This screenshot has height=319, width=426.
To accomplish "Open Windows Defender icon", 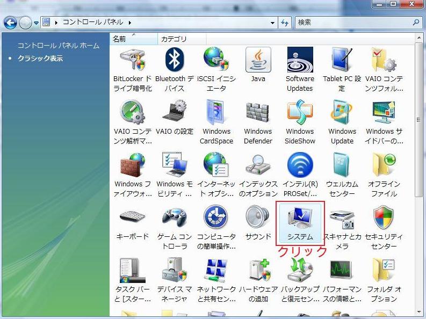I will [258, 121].
